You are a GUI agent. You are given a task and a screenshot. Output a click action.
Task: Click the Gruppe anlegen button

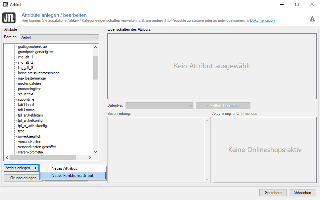tap(23, 178)
